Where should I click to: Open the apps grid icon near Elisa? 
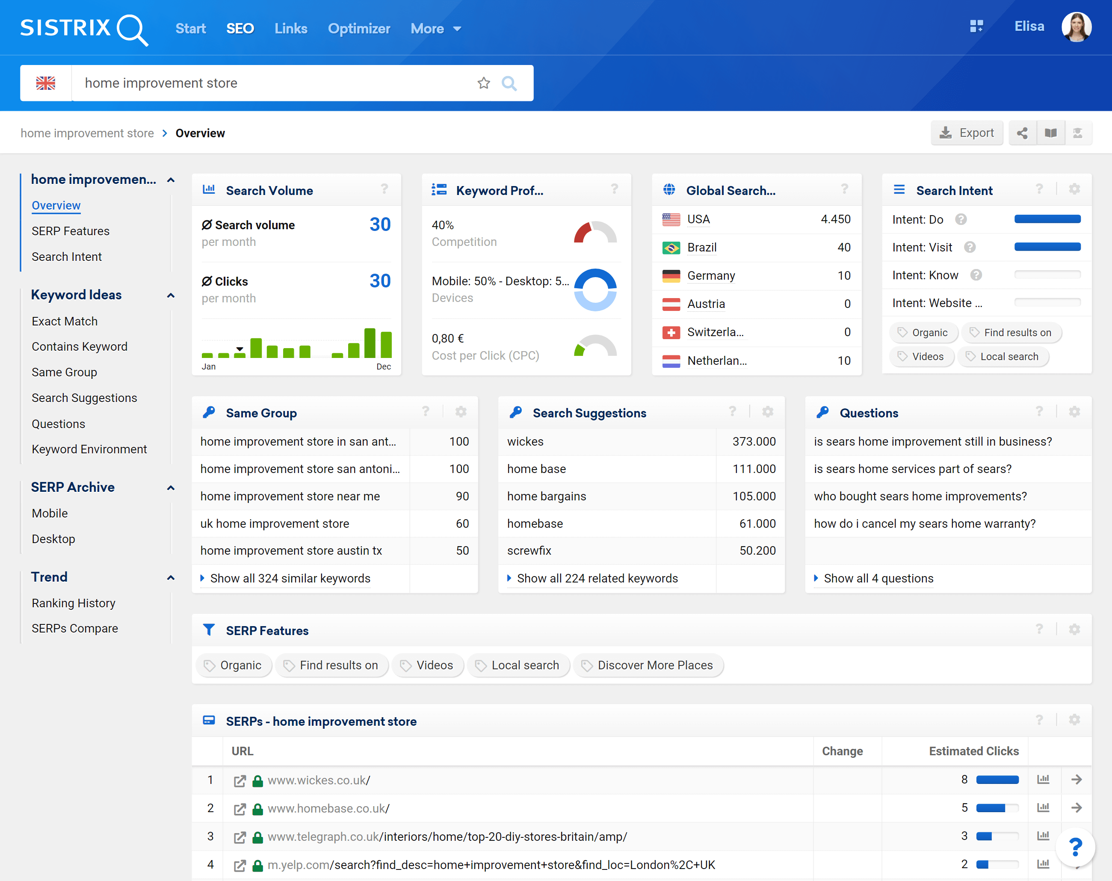point(976,27)
